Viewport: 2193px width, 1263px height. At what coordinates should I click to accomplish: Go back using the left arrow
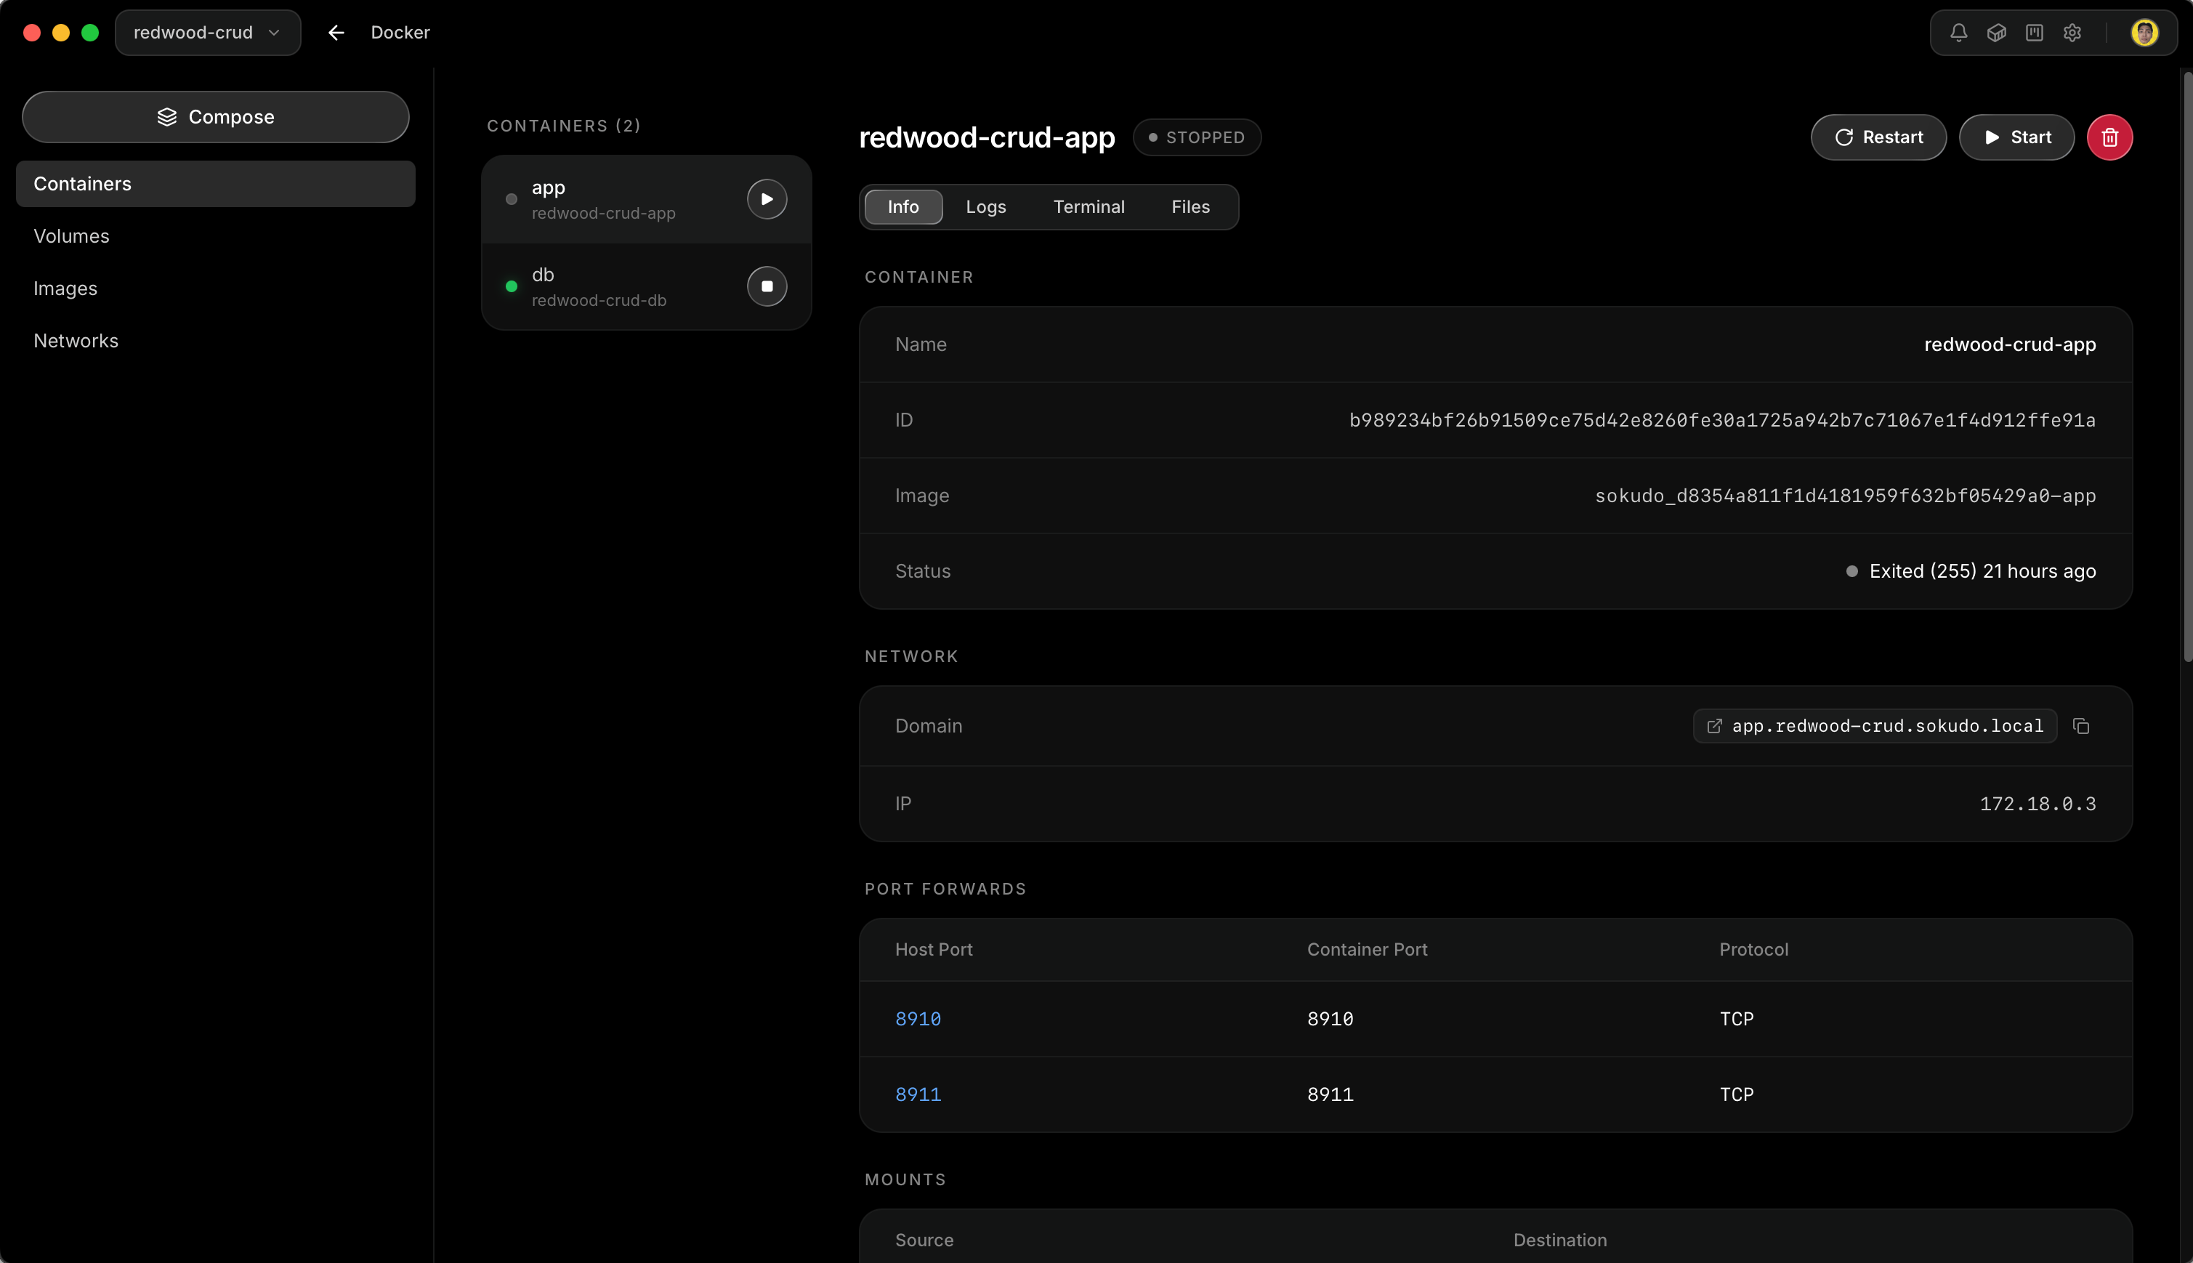(336, 33)
